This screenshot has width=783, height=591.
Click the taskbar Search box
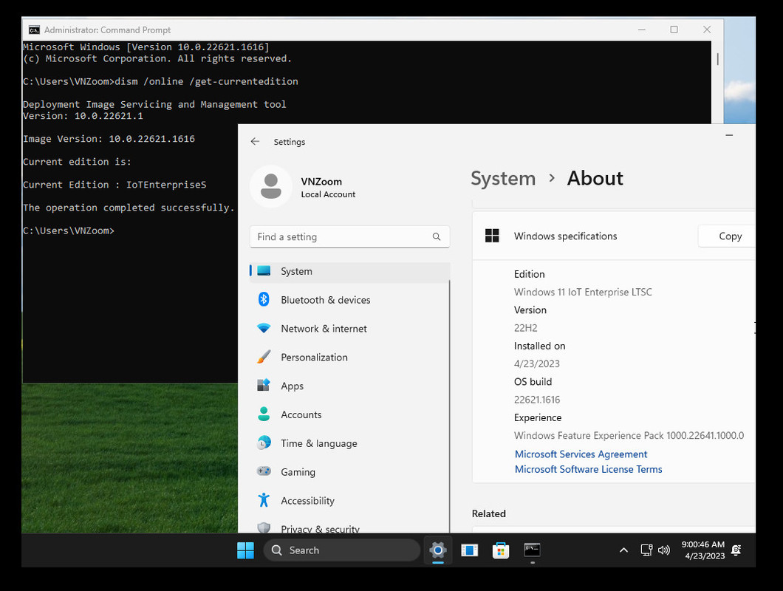[x=341, y=550]
